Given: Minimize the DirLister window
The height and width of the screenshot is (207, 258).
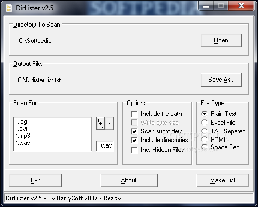Looking at the screenshot, I should (206, 6).
